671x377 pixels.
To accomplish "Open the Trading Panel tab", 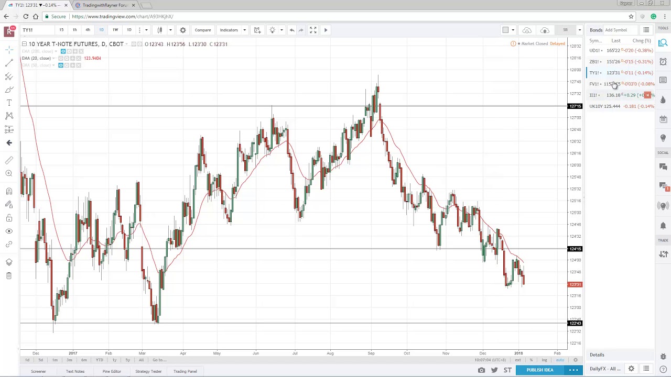I will [x=185, y=371].
